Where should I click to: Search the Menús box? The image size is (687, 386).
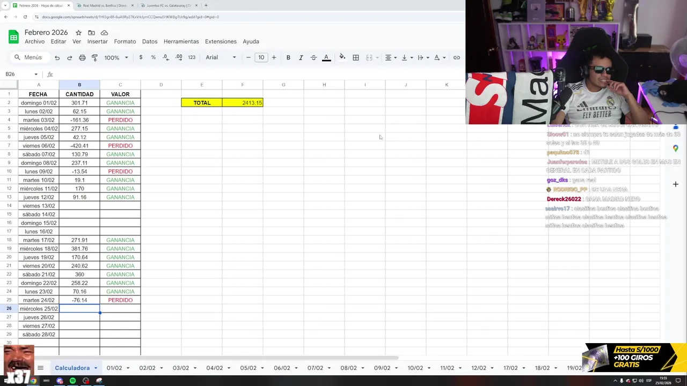coord(29,57)
